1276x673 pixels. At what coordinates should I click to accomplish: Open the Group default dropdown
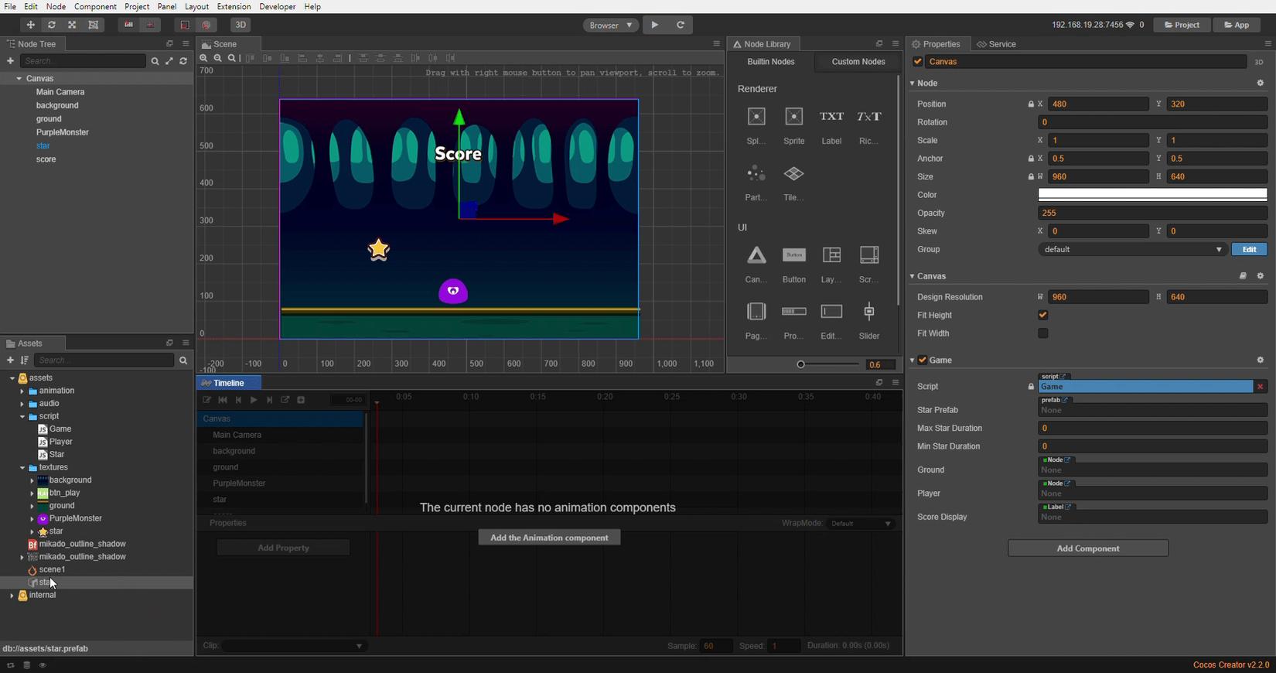coord(1131,250)
